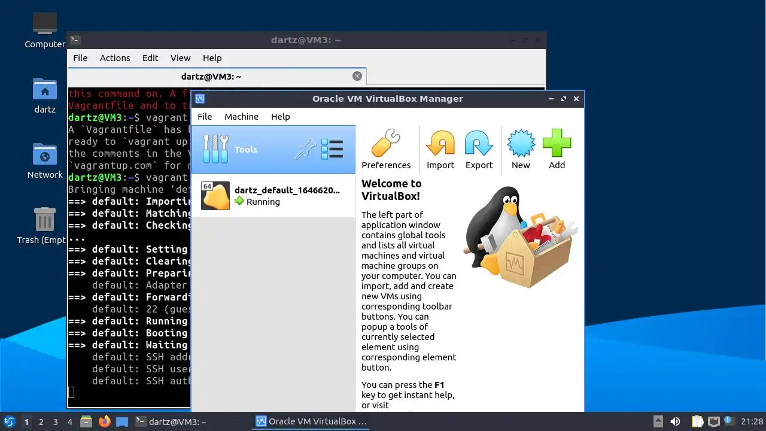Open the application menu on taskbar

(9, 421)
